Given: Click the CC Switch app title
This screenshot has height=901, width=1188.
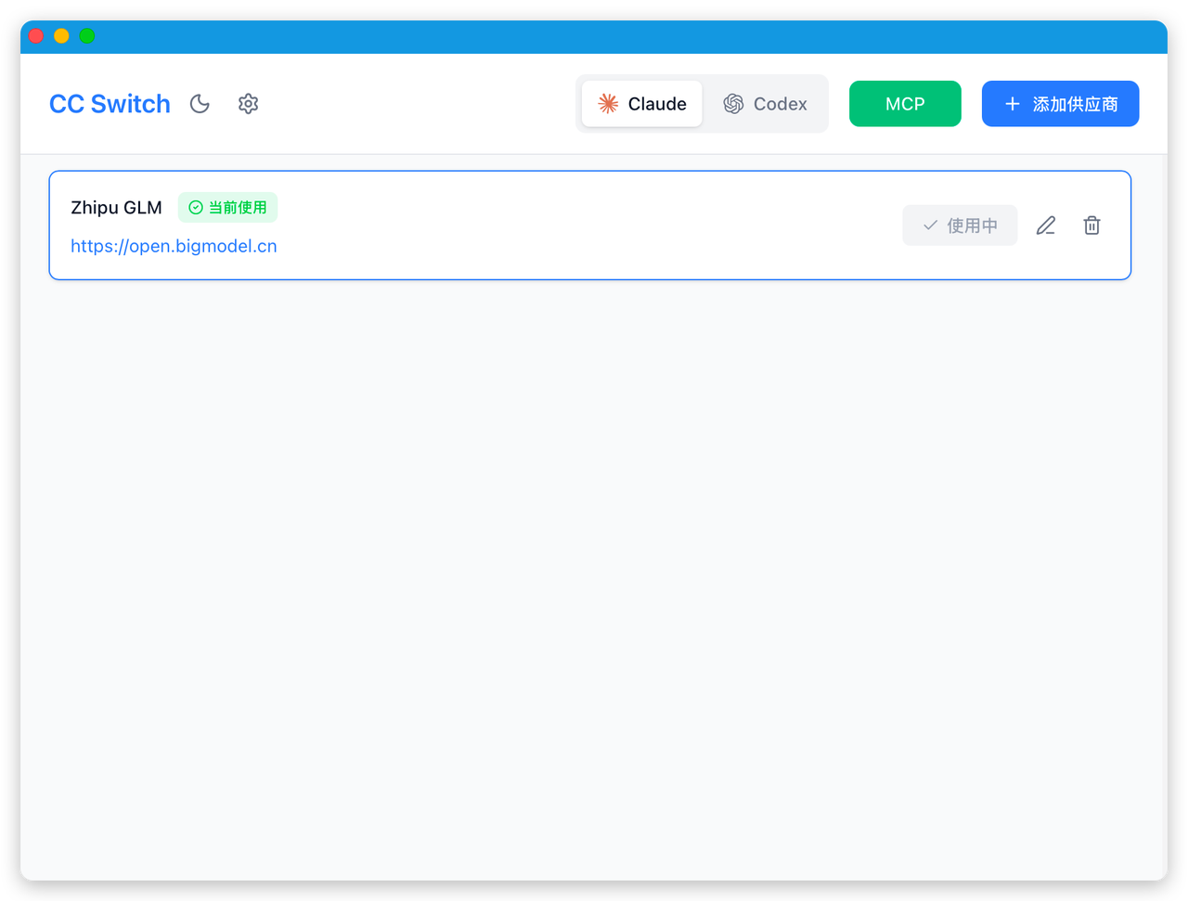Looking at the screenshot, I should (110, 104).
